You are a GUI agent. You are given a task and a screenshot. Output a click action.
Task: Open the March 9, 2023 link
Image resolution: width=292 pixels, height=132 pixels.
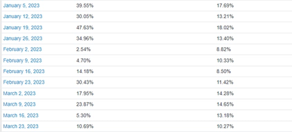point(19,104)
